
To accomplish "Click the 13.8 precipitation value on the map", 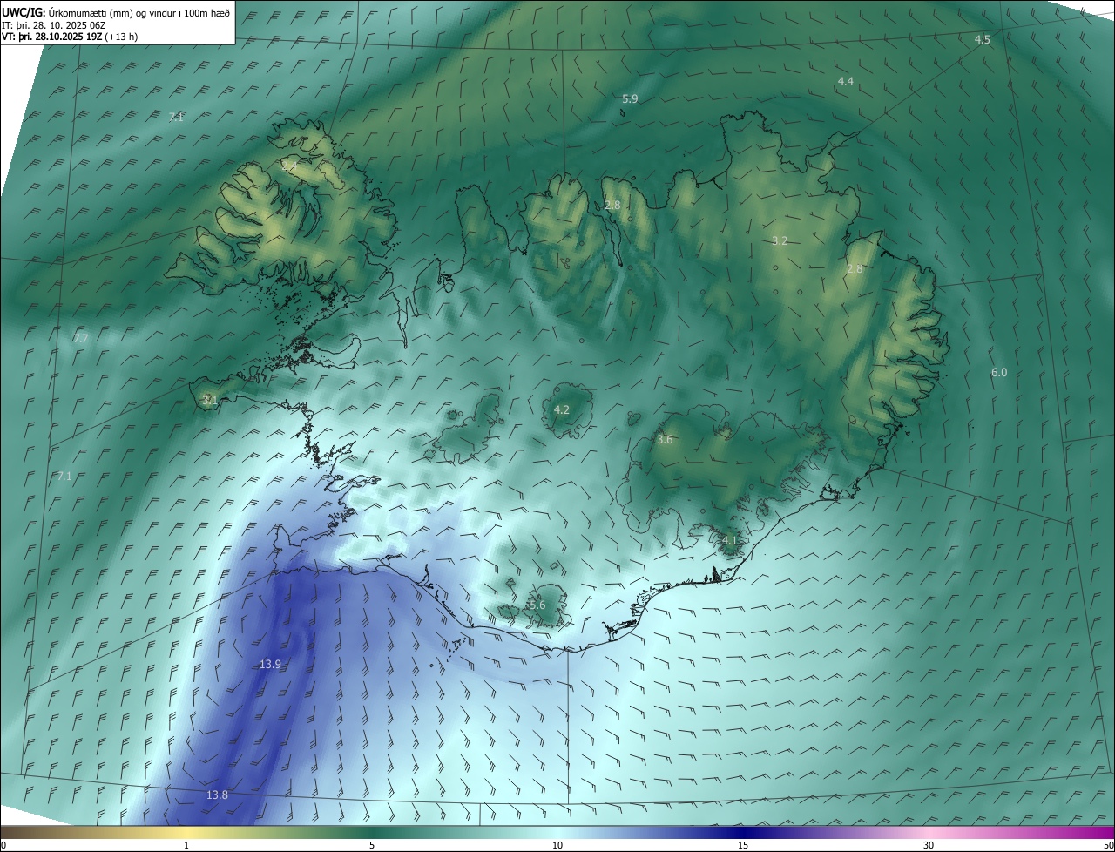I will [217, 795].
